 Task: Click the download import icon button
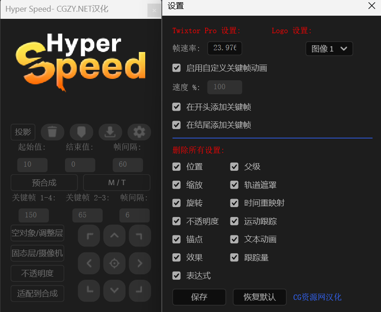pos(110,132)
